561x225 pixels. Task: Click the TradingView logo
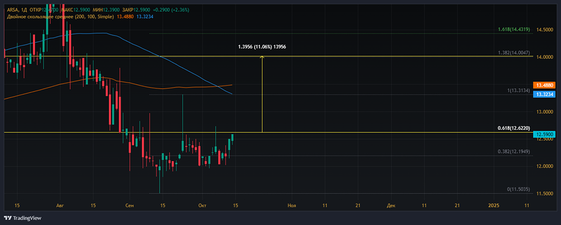click(x=22, y=218)
